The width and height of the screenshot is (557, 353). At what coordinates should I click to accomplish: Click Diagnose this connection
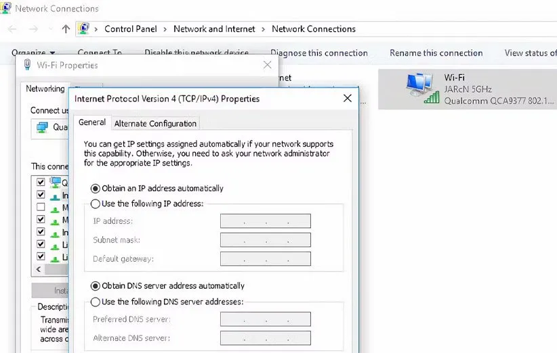click(x=318, y=53)
